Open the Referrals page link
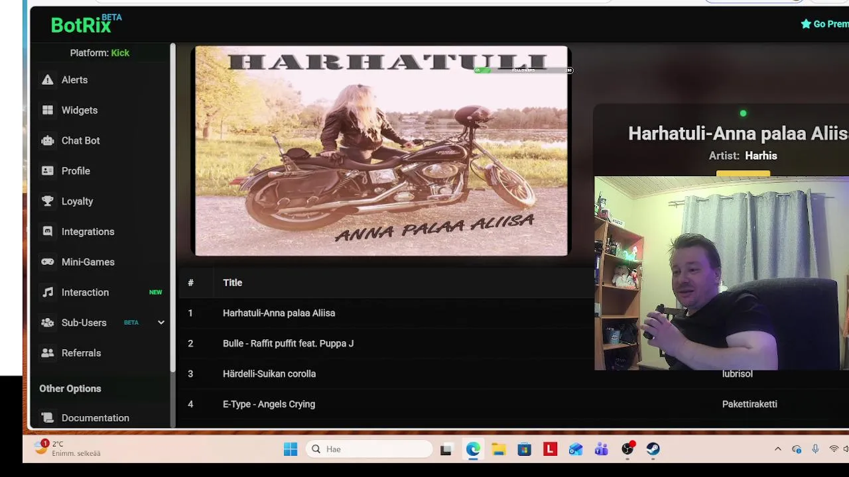 tap(81, 353)
